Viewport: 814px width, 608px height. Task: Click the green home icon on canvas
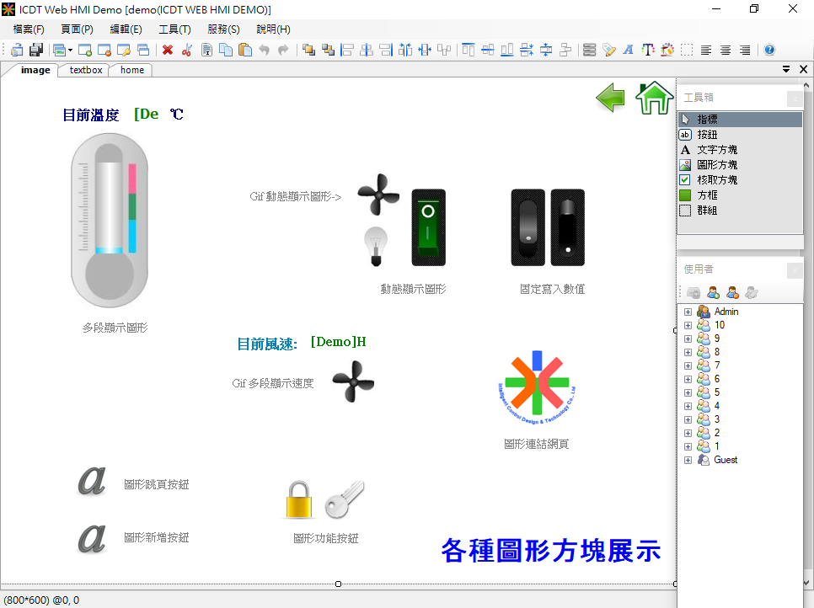point(654,98)
